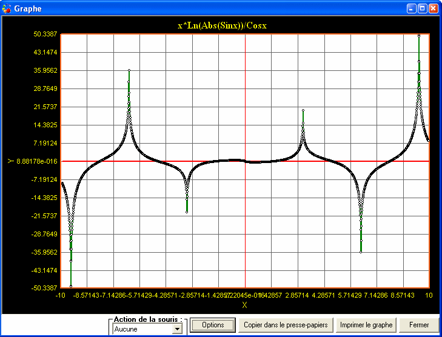442x337 pixels.
Task: Click the Y axis value -43.1474
Action: 44,270
